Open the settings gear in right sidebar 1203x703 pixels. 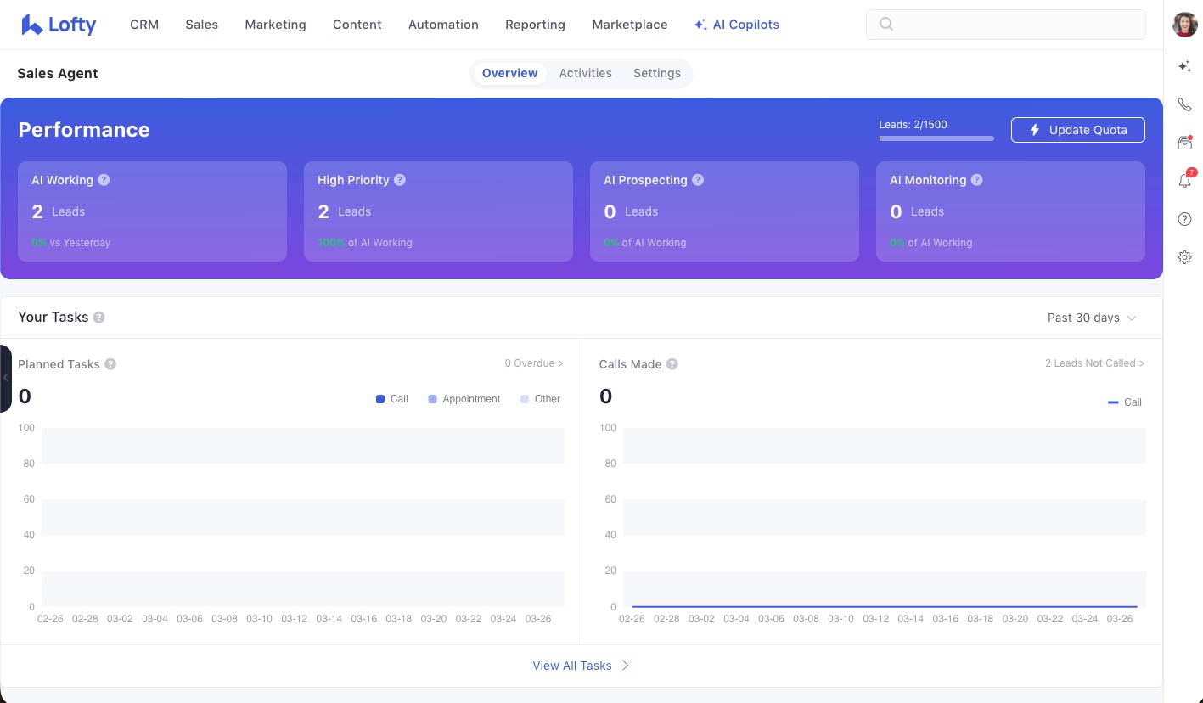pyautogui.click(x=1184, y=257)
